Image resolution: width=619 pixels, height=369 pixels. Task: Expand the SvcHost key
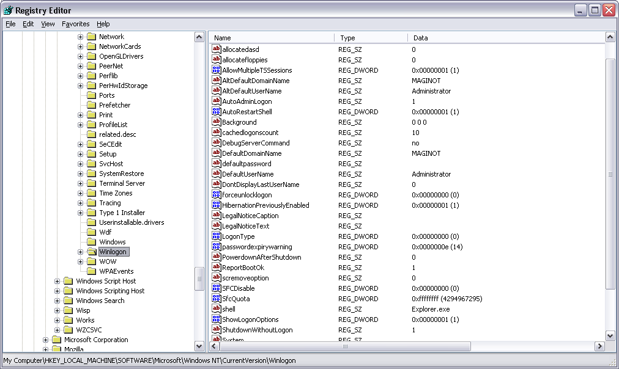coord(80,164)
